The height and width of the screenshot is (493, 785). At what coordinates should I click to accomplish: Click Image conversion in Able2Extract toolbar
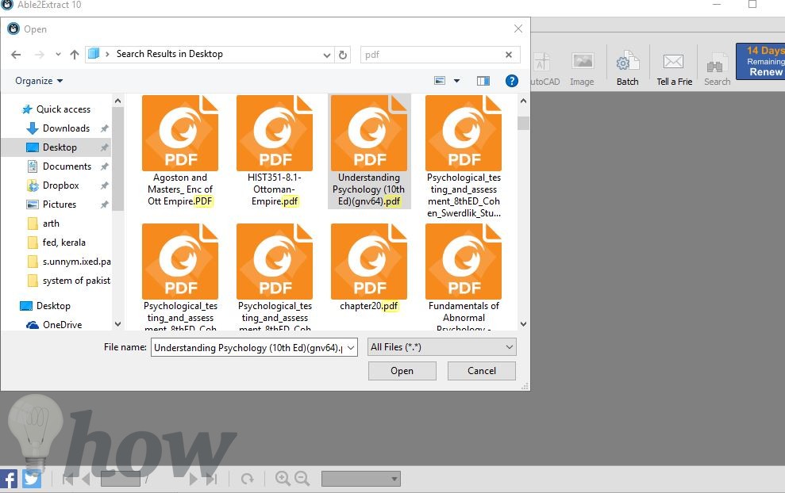tap(582, 68)
